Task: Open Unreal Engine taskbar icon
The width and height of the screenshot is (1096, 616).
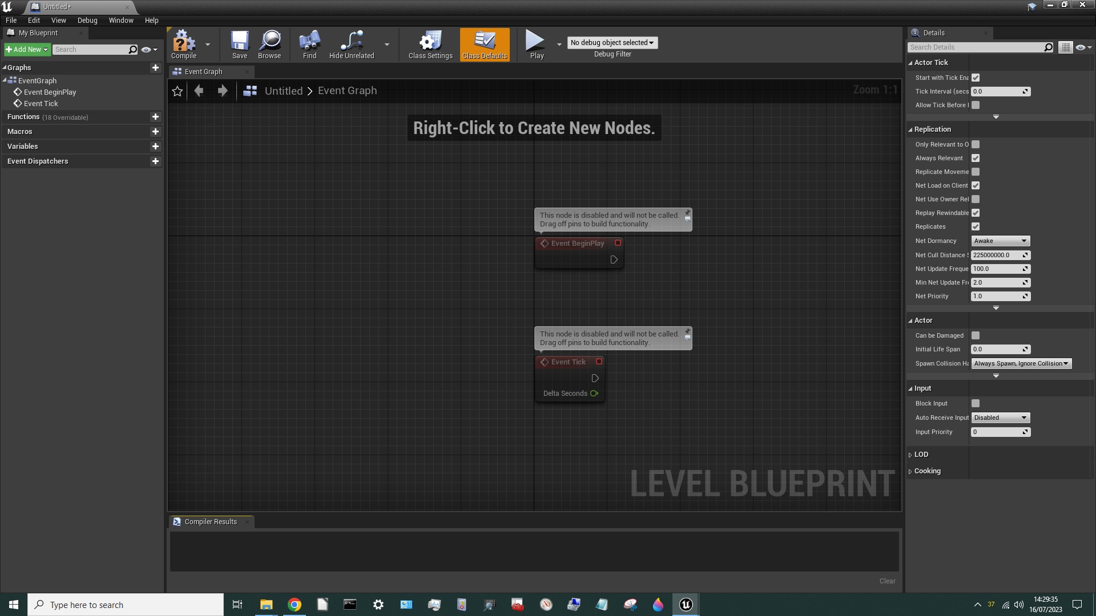Action: tap(686, 605)
